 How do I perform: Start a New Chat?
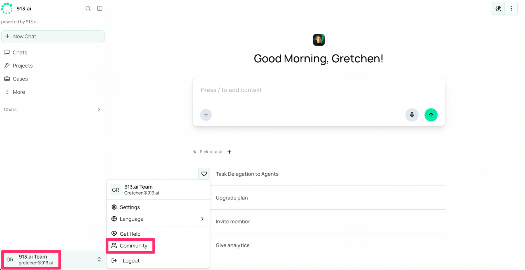pyautogui.click(x=53, y=36)
